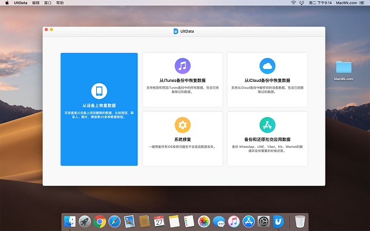
Task: Select the MacWk.com desktop folder
Action: point(343,71)
